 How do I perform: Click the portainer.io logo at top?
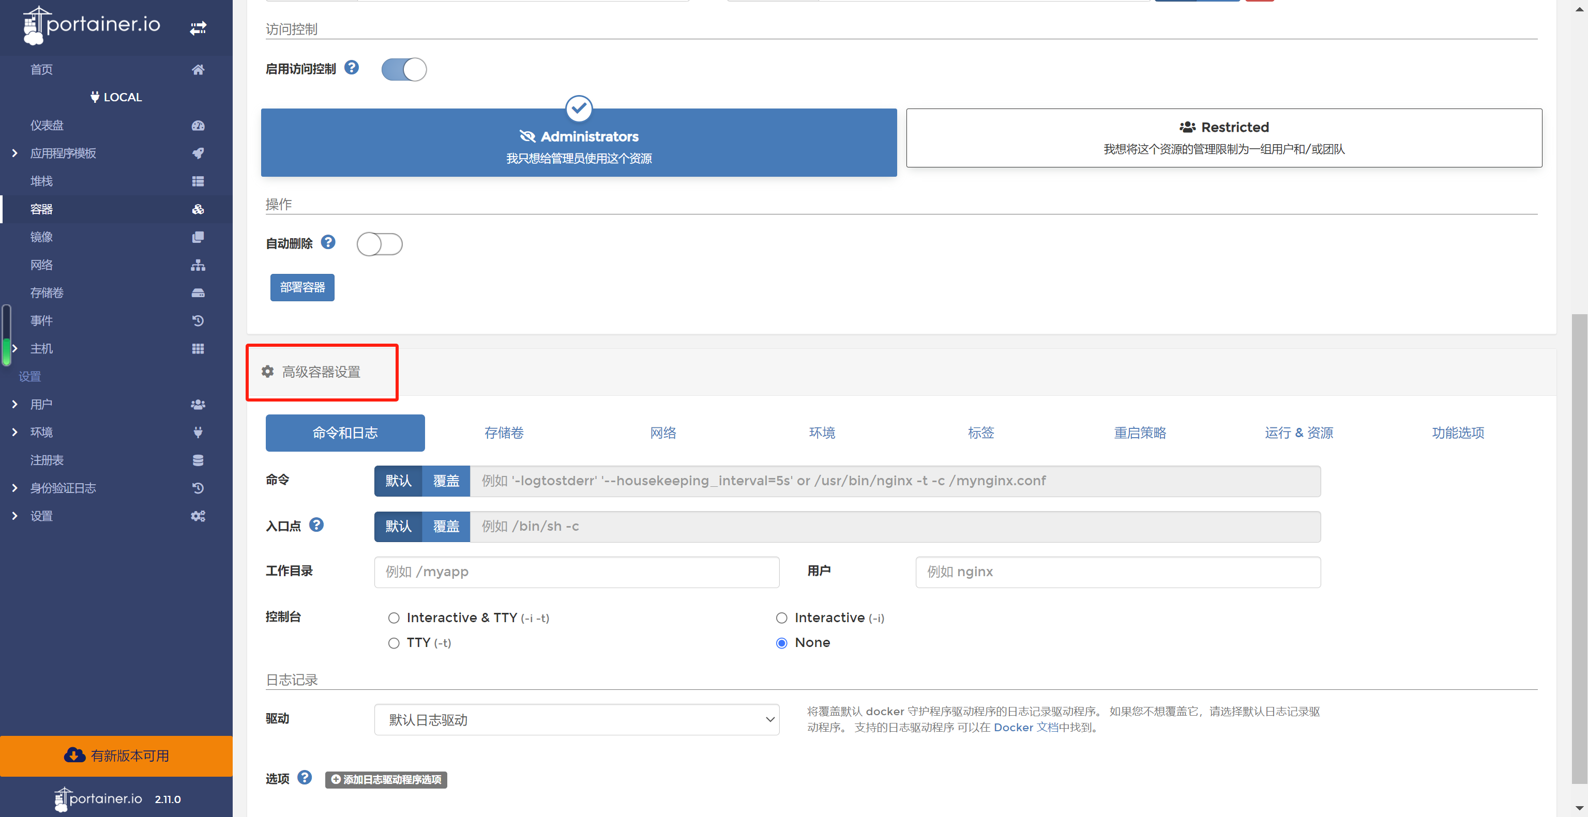(92, 25)
